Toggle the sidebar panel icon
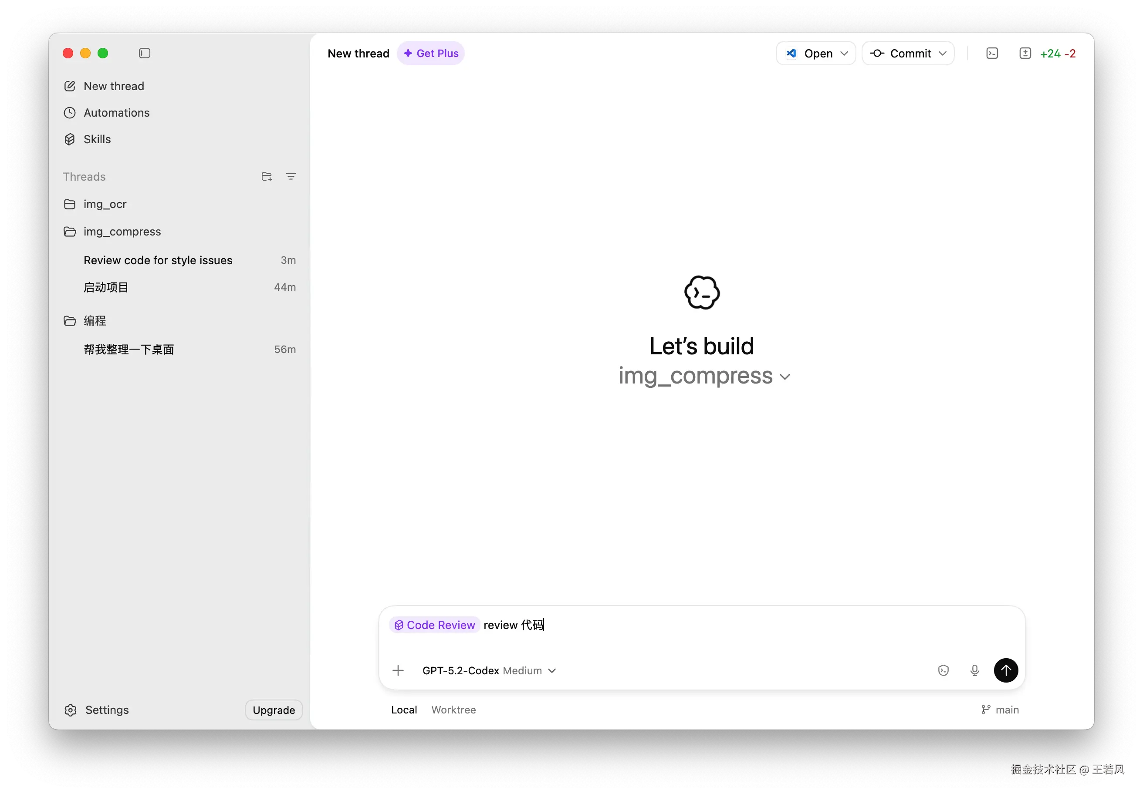Viewport: 1143px width, 794px height. click(144, 53)
